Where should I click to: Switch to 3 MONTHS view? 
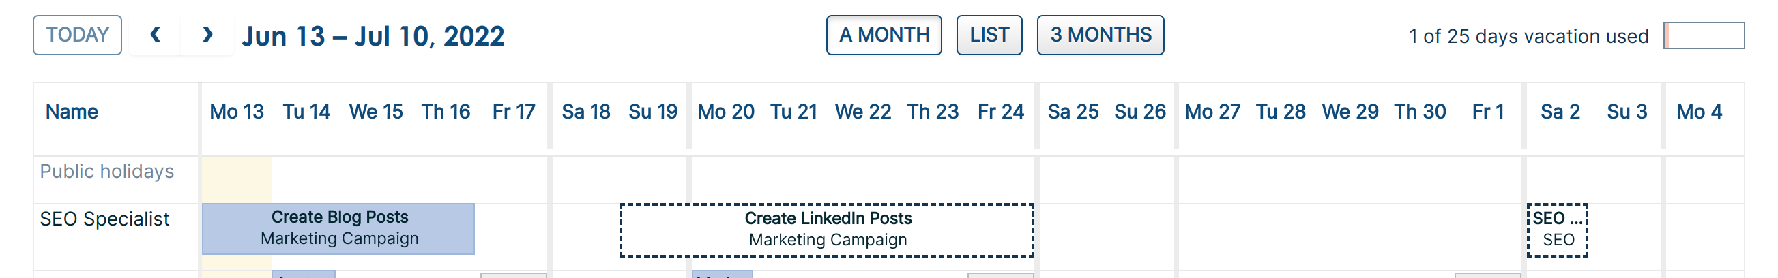pos(1101,35)
